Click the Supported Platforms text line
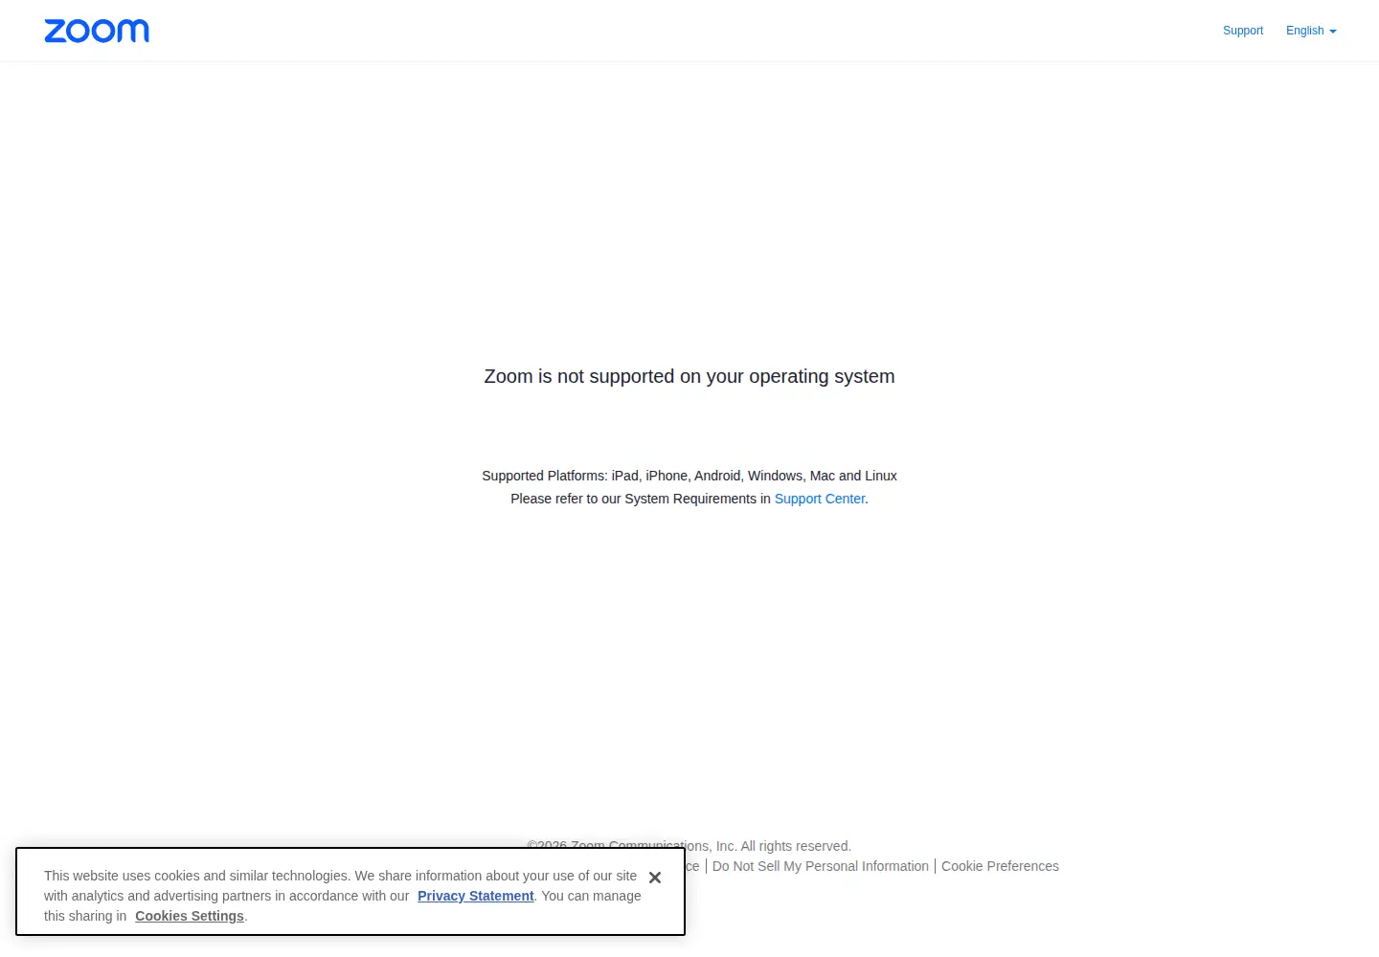Viewport: 1379px width, 957px height. pyautogui.click(x=689, y=476)
